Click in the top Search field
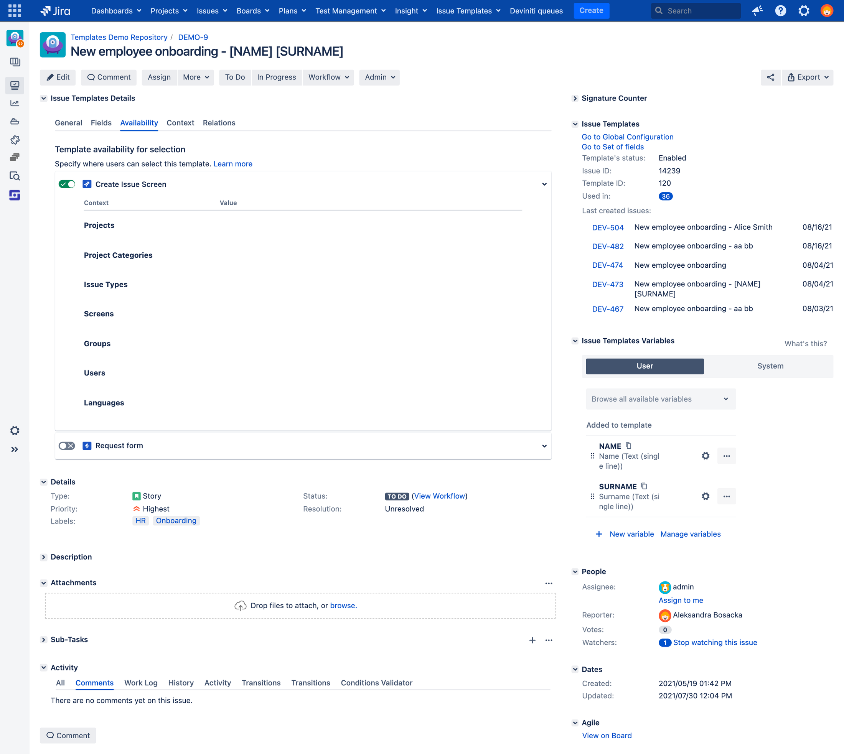The height and width of the screenshot is (754, 844). [696, 11]
